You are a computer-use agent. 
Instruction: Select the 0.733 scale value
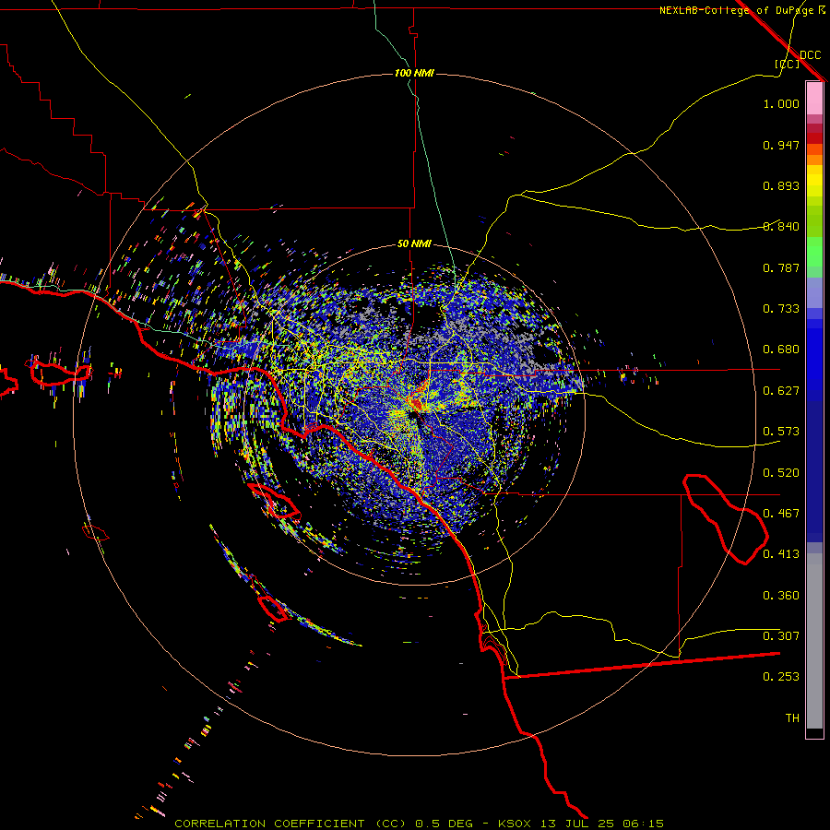(781, 309)
